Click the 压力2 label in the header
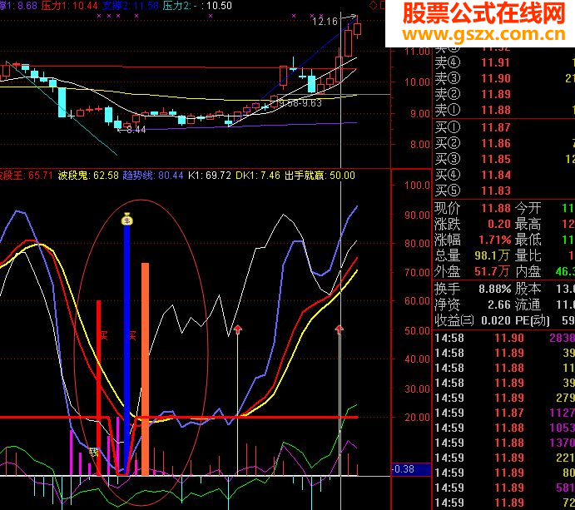The image size is (575, 510). coord(181,6)
